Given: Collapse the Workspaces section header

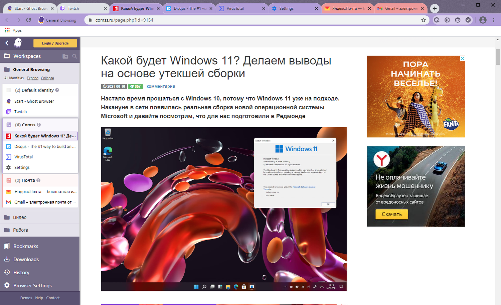Looking at the screenshot, I should [27, 56].
